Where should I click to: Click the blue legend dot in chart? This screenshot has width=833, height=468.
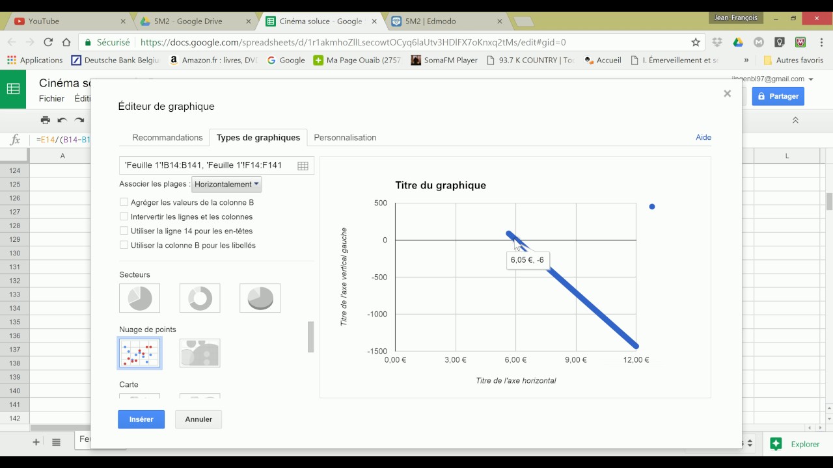click(x=652, y=207)
